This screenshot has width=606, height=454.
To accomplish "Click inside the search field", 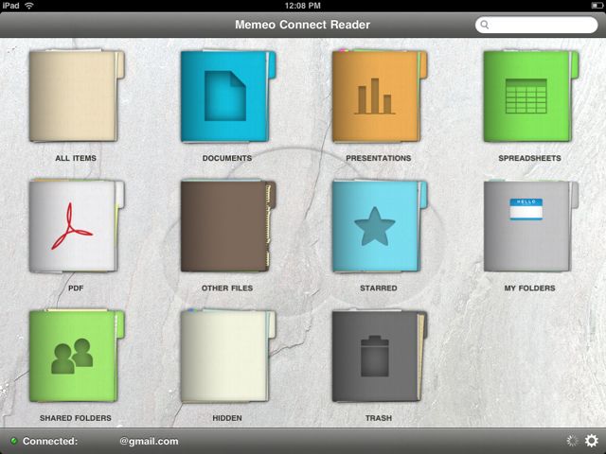I will coord(537,25).
